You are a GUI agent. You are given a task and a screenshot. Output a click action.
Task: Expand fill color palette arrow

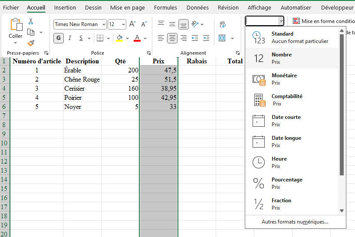click(128, 38)
